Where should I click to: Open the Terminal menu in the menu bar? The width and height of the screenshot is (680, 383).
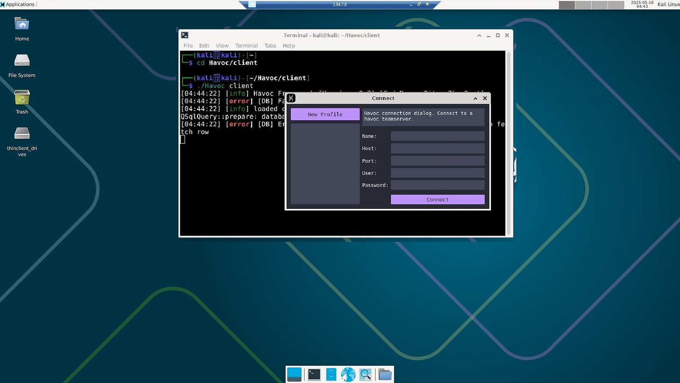(247, 46)
